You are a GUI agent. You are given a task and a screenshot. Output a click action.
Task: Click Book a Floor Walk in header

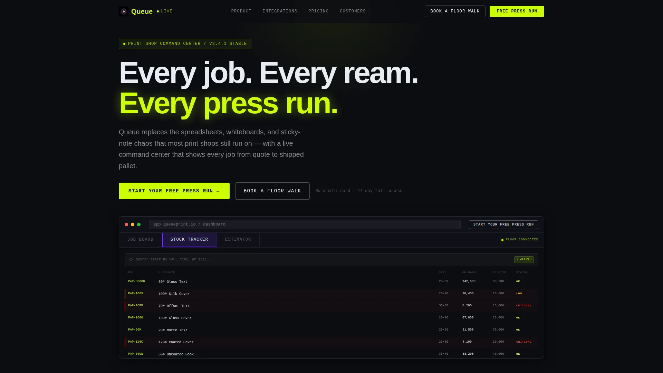click(x=455, y=11)
